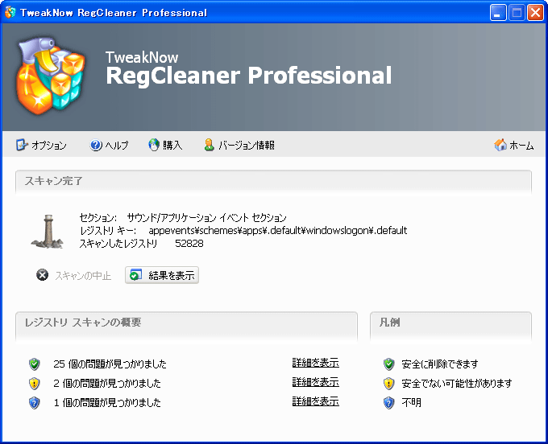The width and height of the screenshot is (548, 444).
Task: Click the globe purchase icon
Action: (154, 145)
